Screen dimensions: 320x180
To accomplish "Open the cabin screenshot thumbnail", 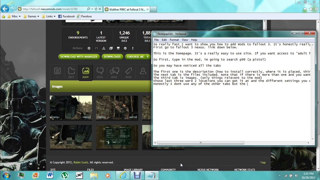I will (71, 107).
